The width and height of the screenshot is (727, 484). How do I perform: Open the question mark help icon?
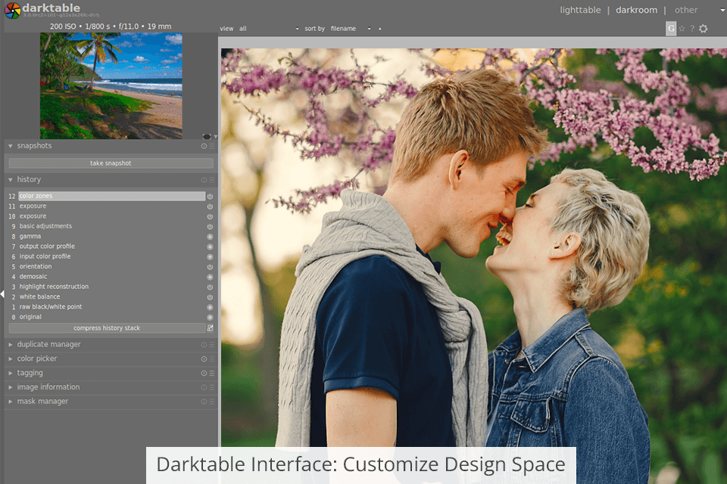tap(691, 29)
